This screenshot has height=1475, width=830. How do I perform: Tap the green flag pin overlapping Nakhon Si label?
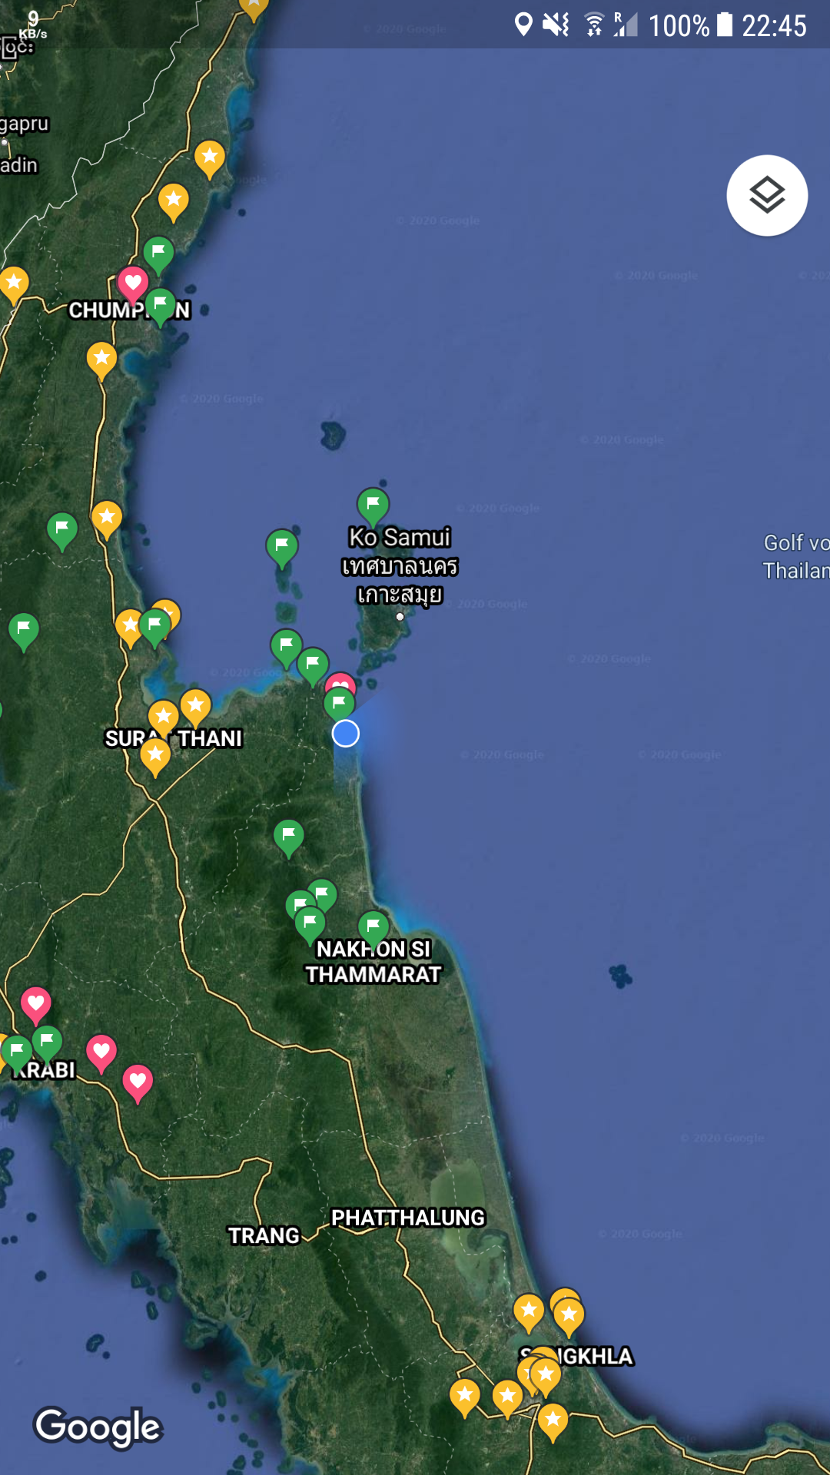[x=373, y=926]
